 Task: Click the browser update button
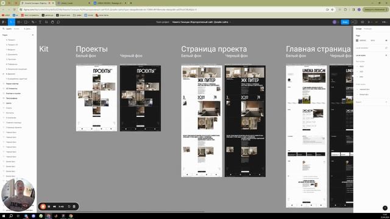[375, 10]
